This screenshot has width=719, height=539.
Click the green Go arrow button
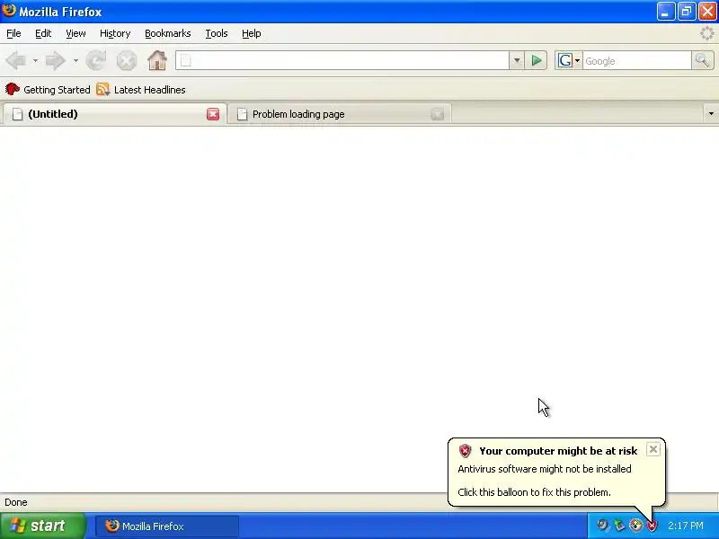tap(536, 60)
